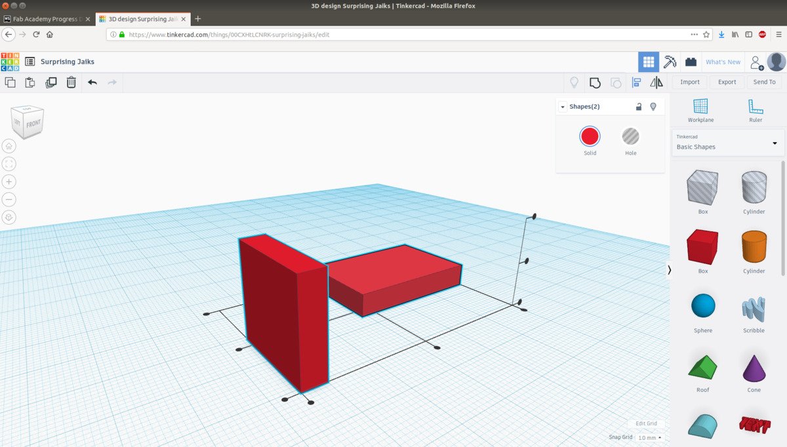Pick the striped Cylinder hole shape

click(x=754, y=187)
